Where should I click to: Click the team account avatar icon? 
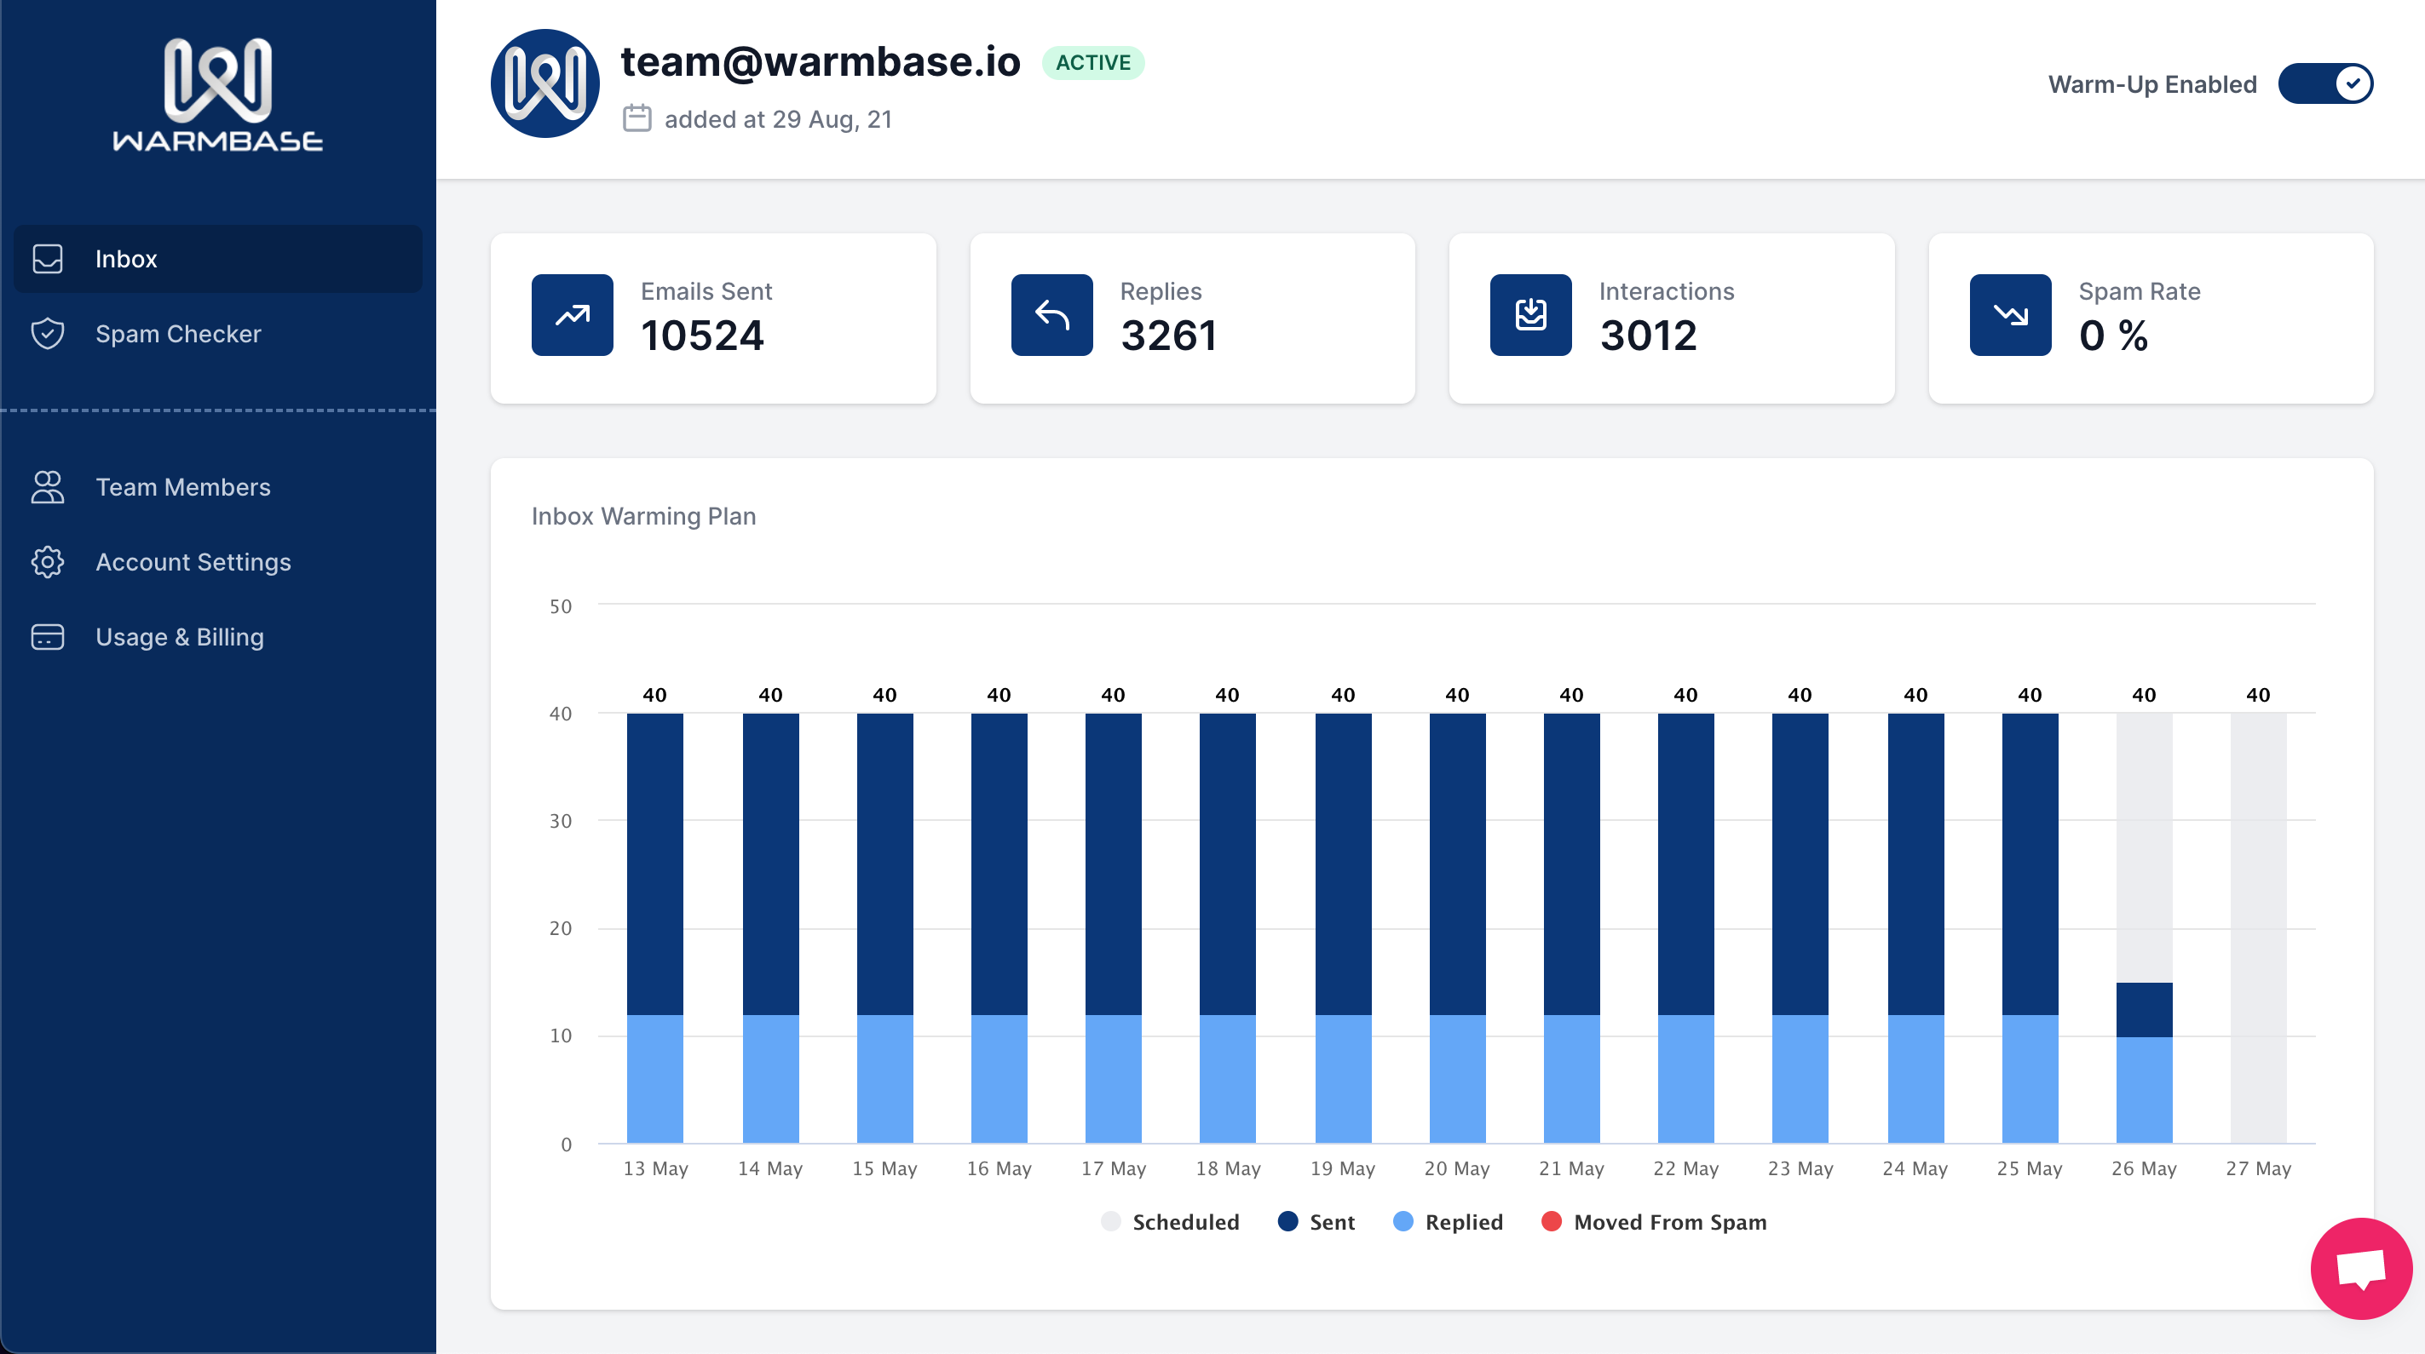pyautogui.click(x=544, y=83)
